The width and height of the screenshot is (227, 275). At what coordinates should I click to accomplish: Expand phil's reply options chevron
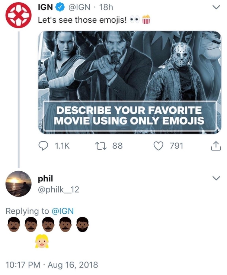216,178
